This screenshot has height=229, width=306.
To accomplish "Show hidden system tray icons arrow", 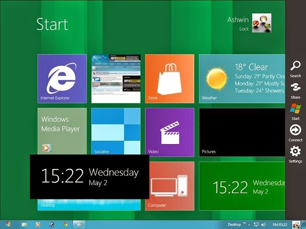I will tap(249, 225).
